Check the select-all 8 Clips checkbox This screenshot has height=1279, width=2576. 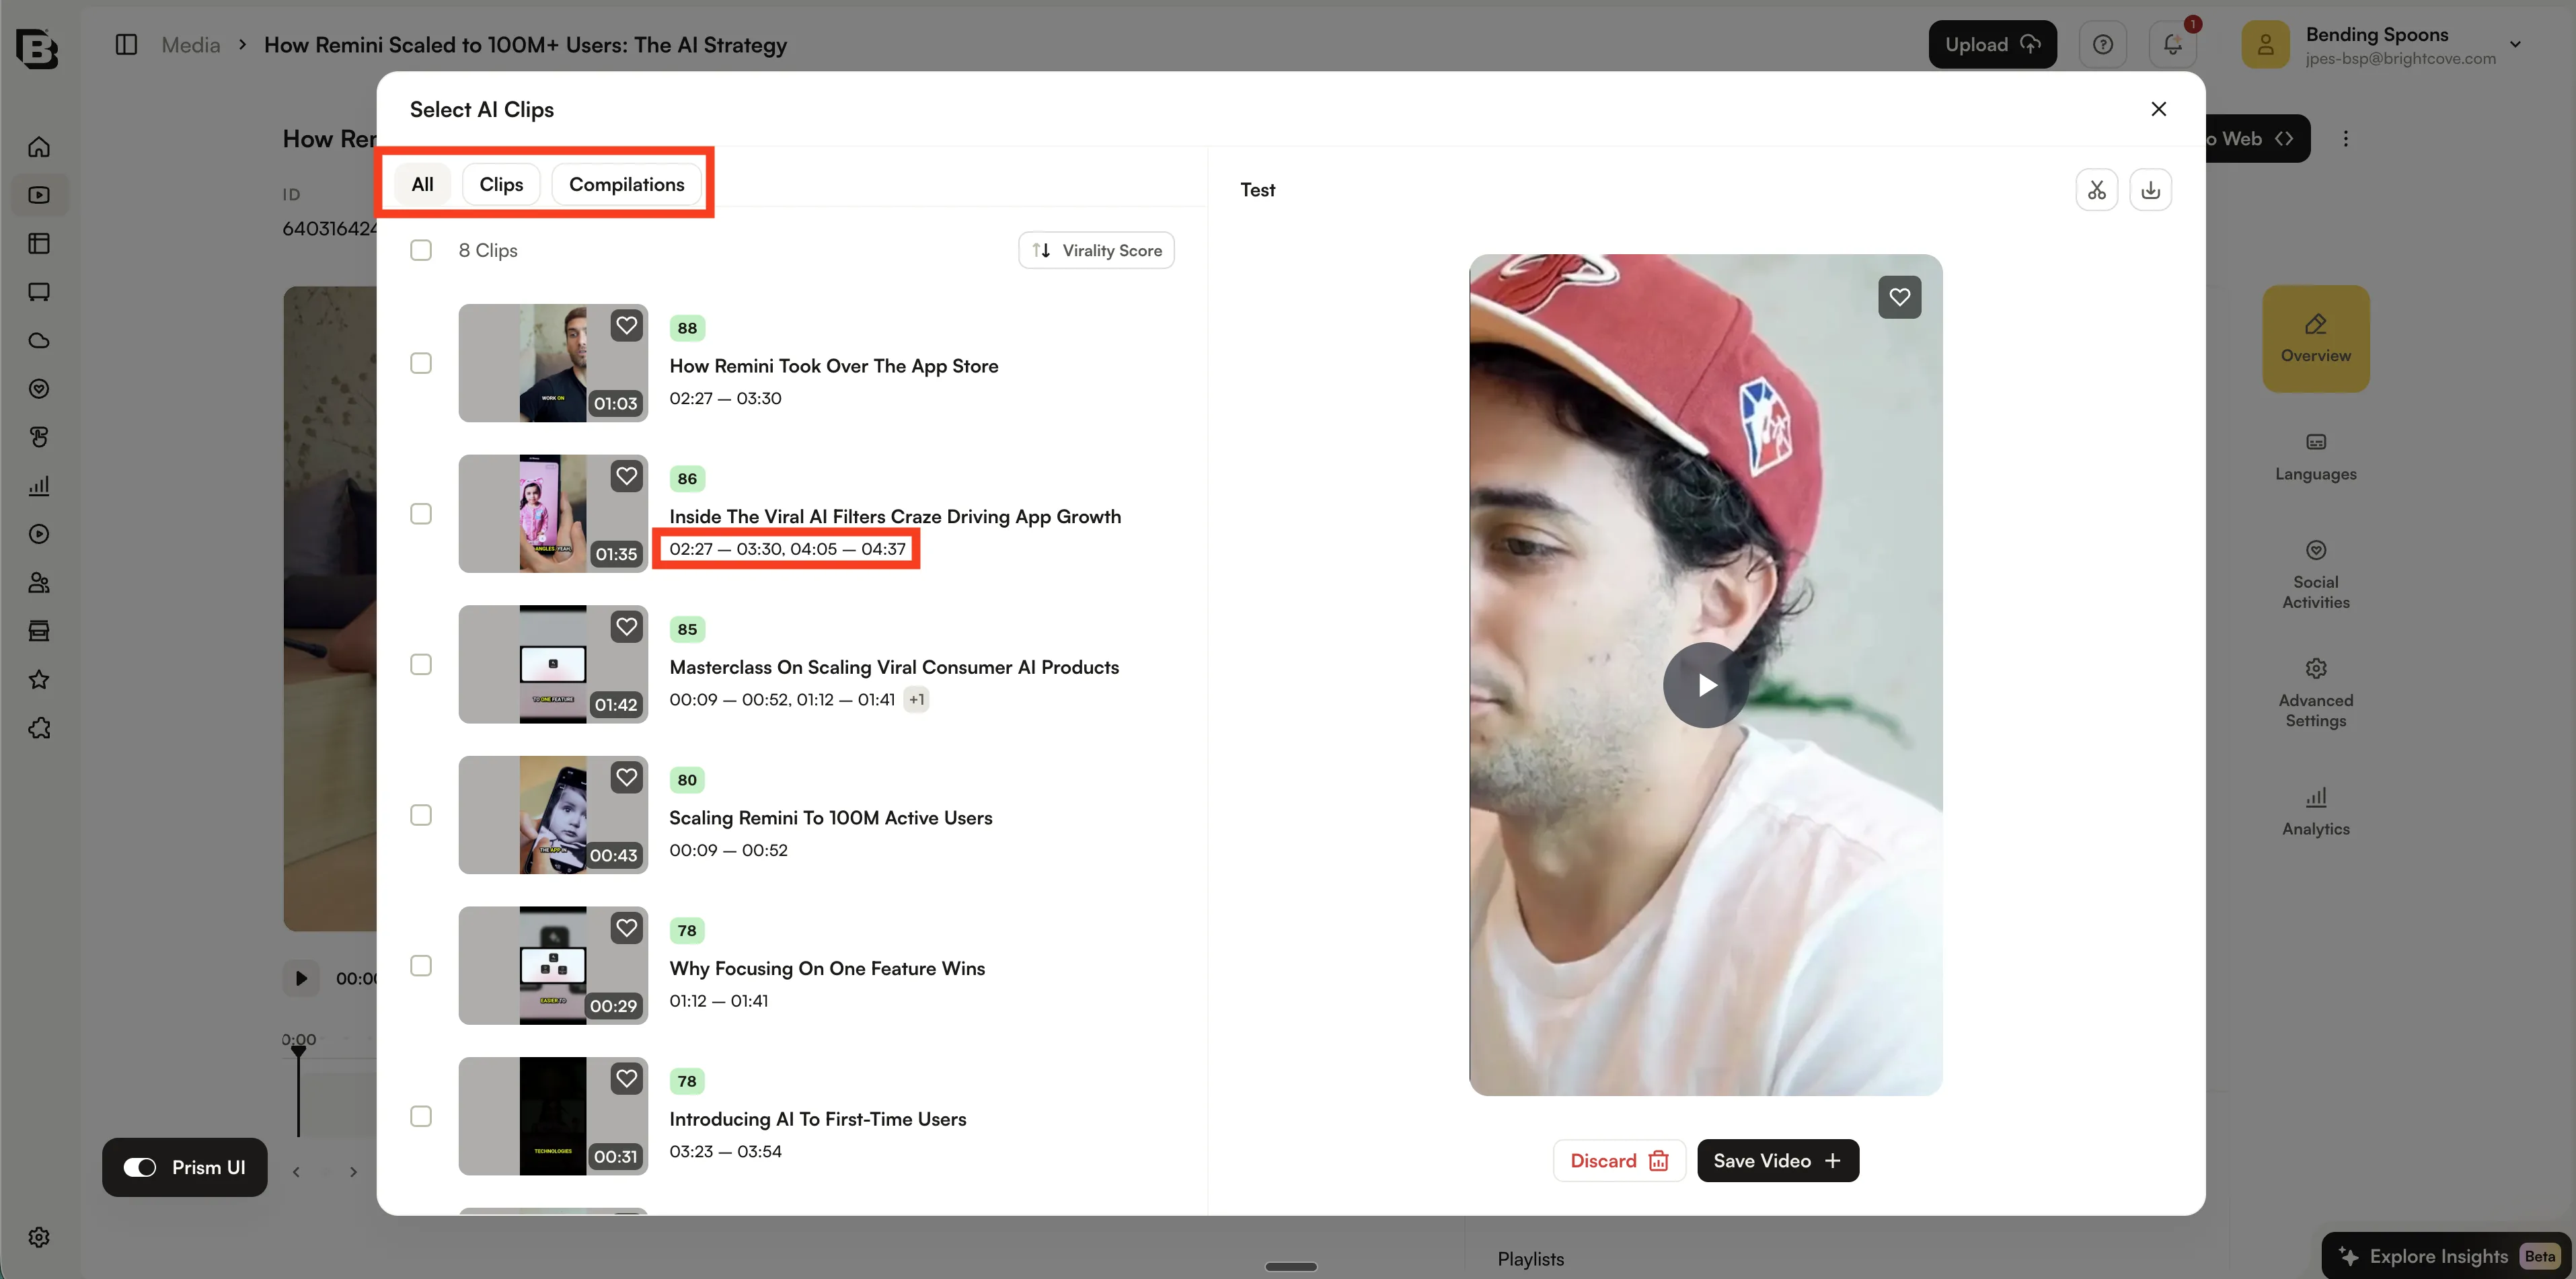[x=421, y=250]
